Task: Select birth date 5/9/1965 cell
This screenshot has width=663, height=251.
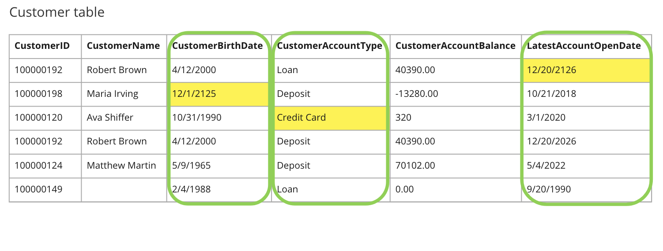Action: coord(192,166)
